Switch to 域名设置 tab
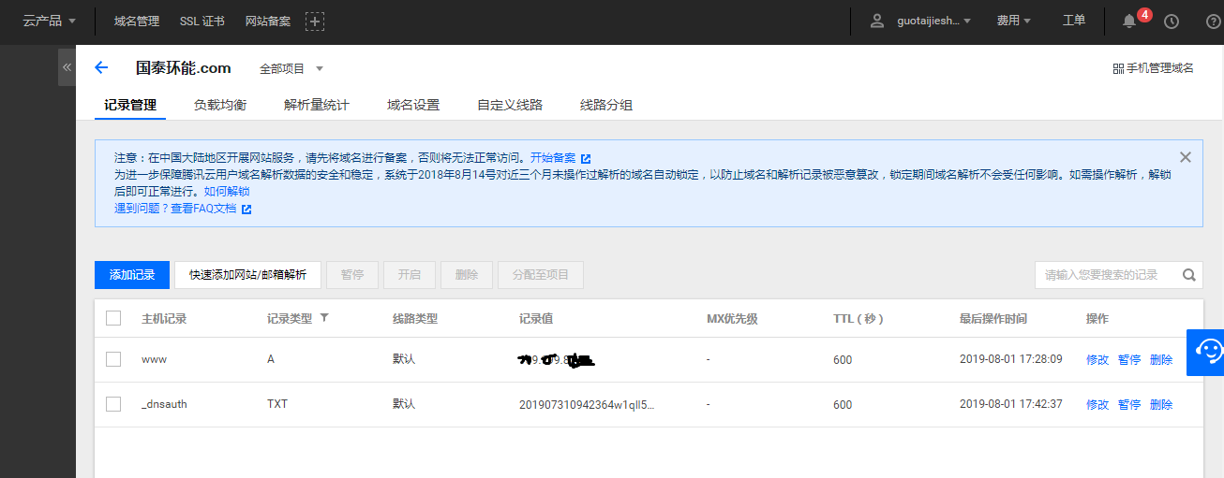Screen dimensions: 1224x478 click(413, 105)
